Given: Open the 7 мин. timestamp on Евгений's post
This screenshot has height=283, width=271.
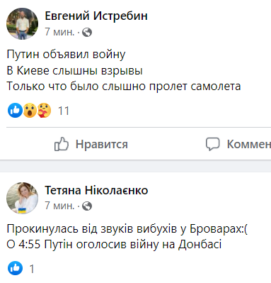Looking at the screenshot, I should (x=59, y=32).
